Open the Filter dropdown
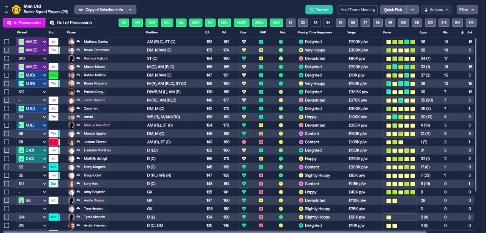The height and width of the screenshot is (233, 486). click(x=467, y=10)
